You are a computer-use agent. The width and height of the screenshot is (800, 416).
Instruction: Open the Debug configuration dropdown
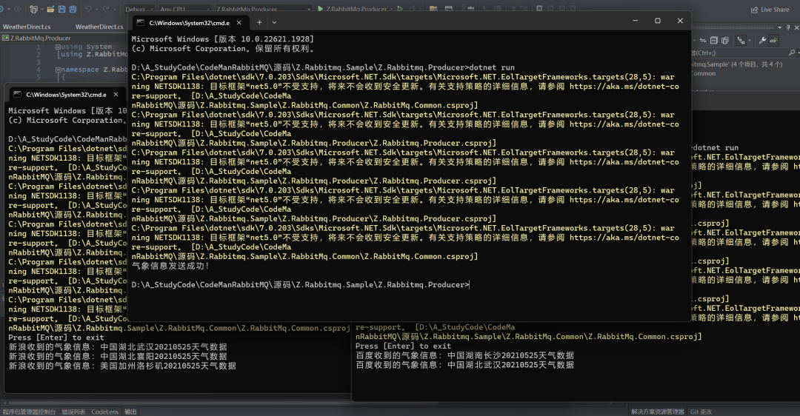[x=139, y=9]
